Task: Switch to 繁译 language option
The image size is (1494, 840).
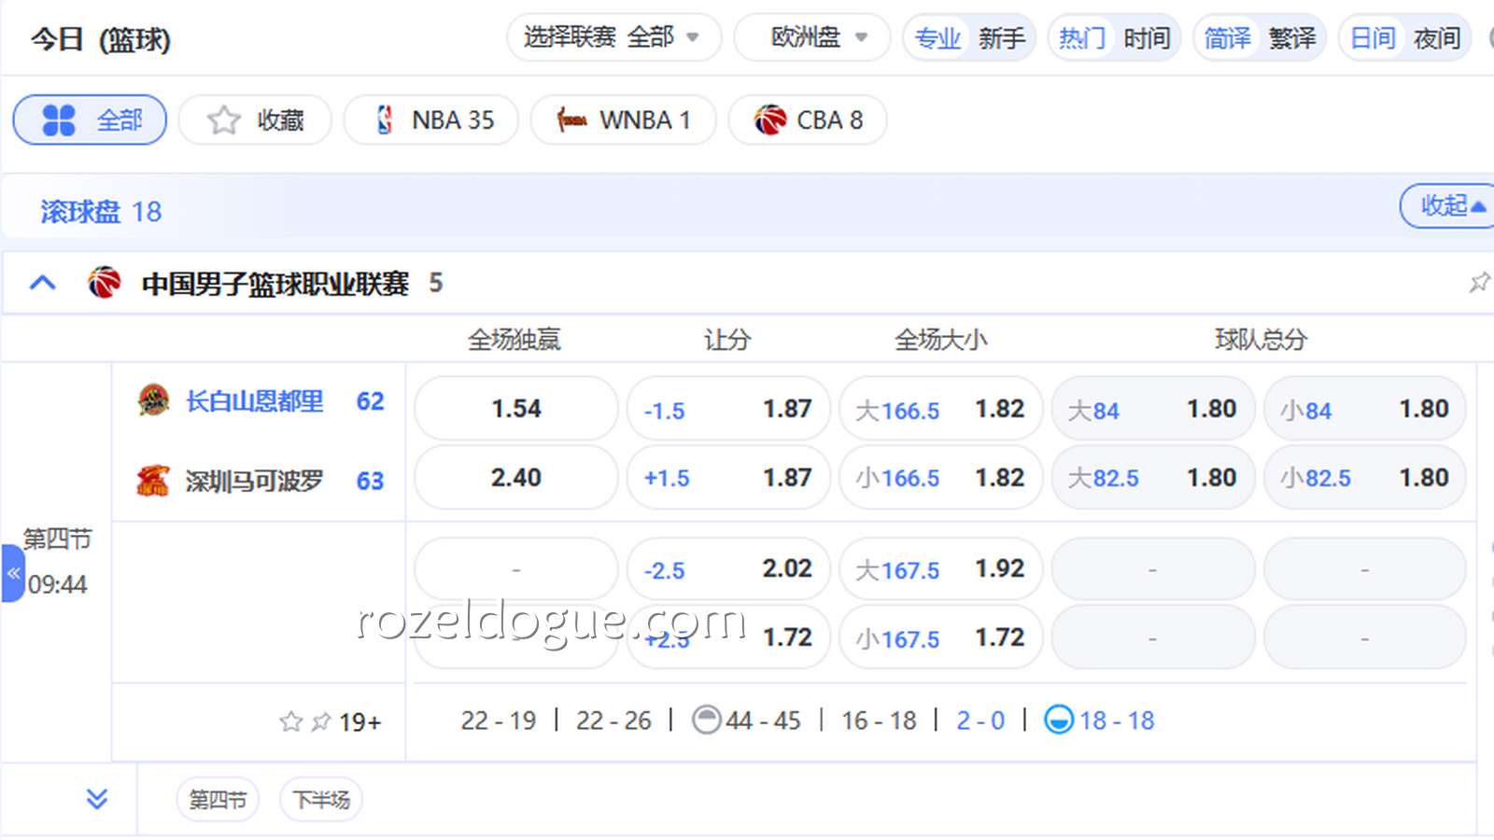Action: 1292,38
